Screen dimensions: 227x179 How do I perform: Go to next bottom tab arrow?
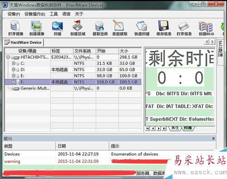coord(158,129)
